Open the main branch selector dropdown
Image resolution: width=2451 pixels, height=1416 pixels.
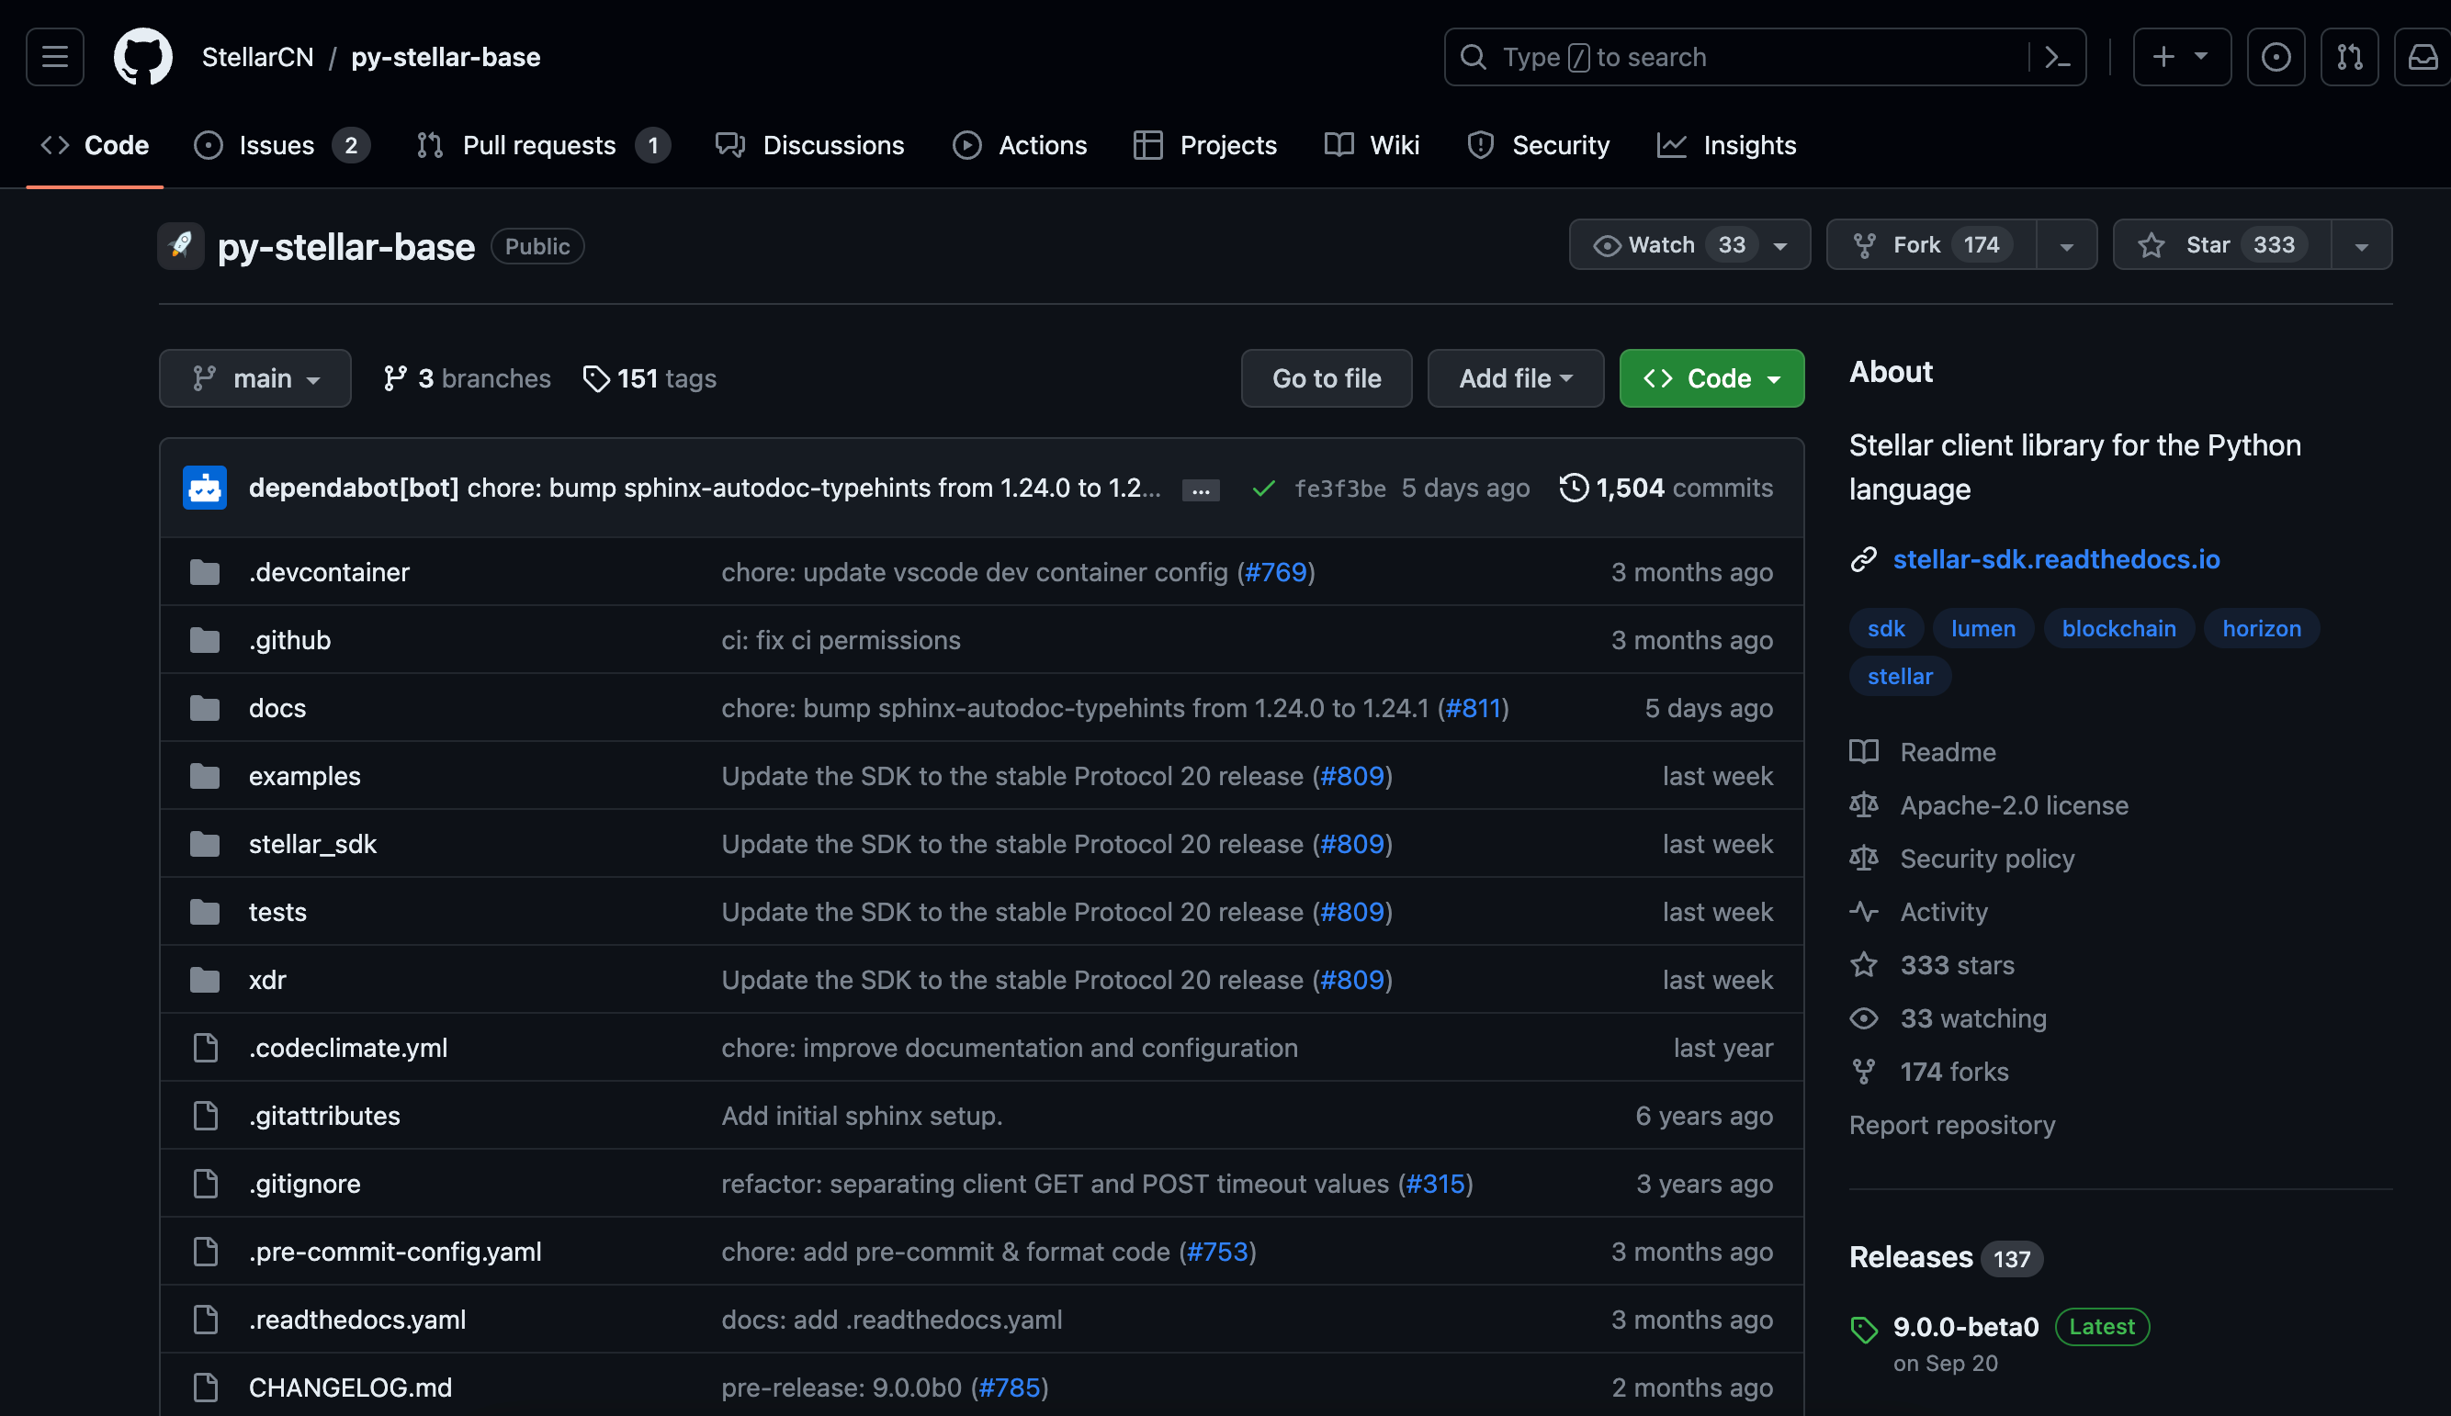[x=254, y=378]
